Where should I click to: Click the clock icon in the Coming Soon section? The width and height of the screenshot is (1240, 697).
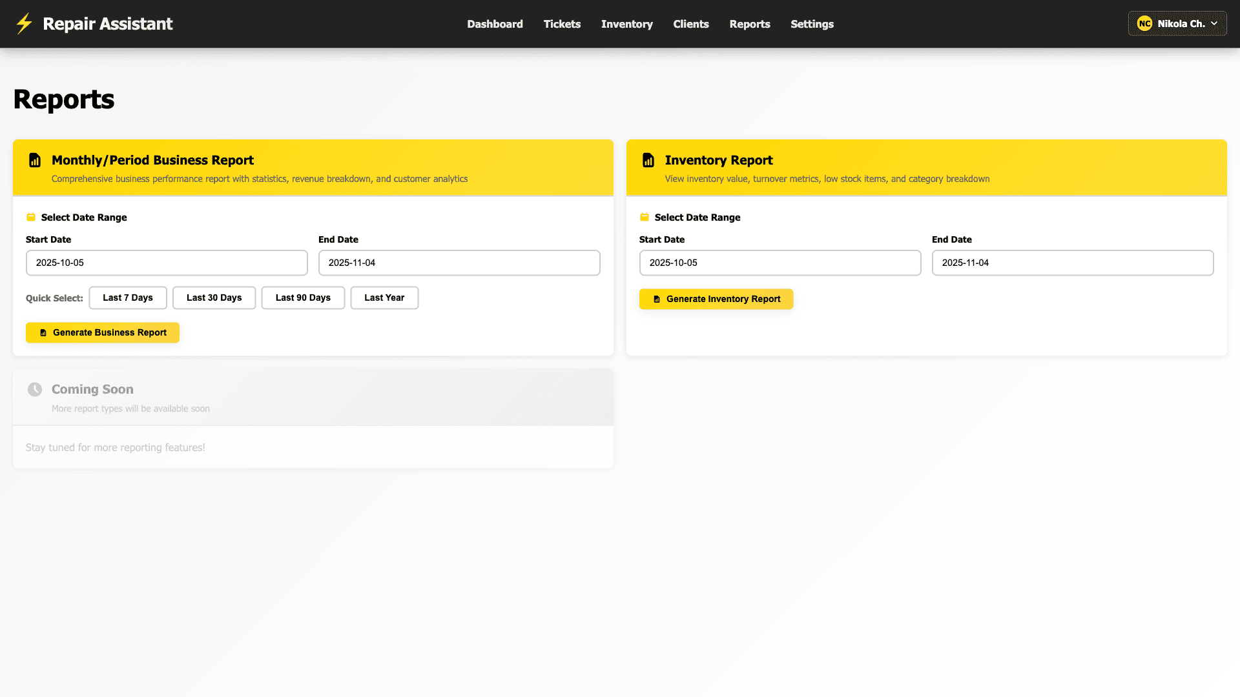34,389
